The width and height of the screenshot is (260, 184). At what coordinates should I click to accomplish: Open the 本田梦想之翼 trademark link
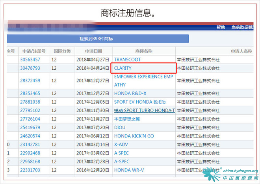tap(127, 119)
